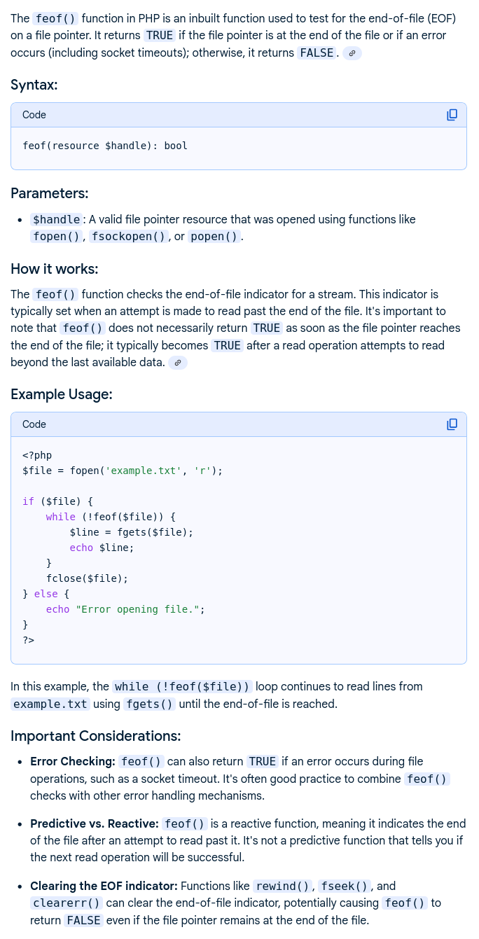Viewport: 479px width, 939px height.
Task: Click the clearerr() inline code chip
Action: click(67, 903)
